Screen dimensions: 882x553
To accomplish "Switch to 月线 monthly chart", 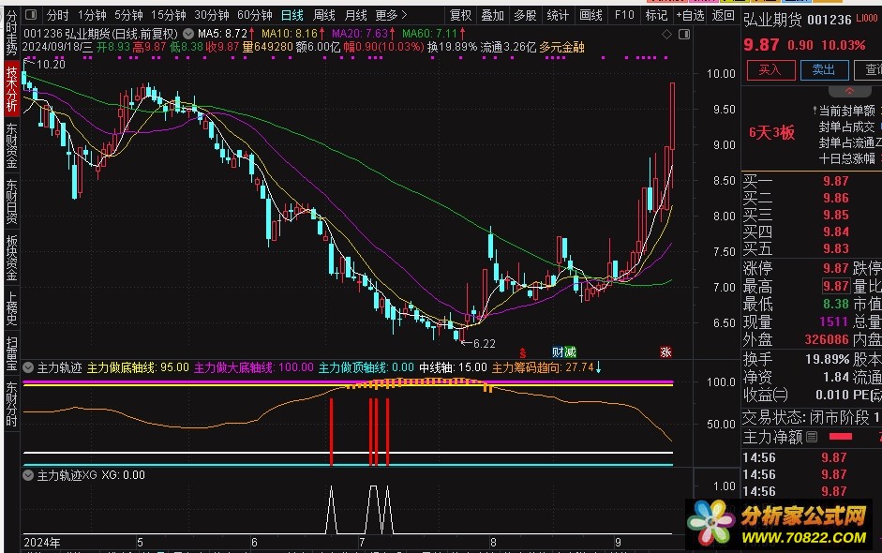I will pyautogui.click(x=355, y=15).
